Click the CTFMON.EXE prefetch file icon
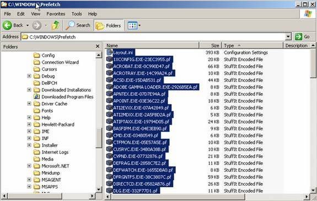The image size is (317, 201). pos(109,142)
